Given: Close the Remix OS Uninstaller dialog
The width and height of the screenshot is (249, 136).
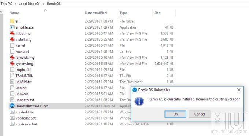Looking at the screenshot, I should (x=239, y=90).
